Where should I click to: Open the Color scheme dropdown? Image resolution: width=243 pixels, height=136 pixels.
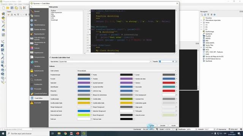coord(127,71)
